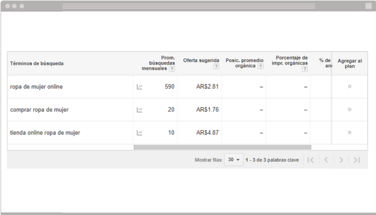Image resolution: width=376 pixels, height=215 pixels.
Task: Add ropa de mujer online to plan
Action: click(350, 87)
